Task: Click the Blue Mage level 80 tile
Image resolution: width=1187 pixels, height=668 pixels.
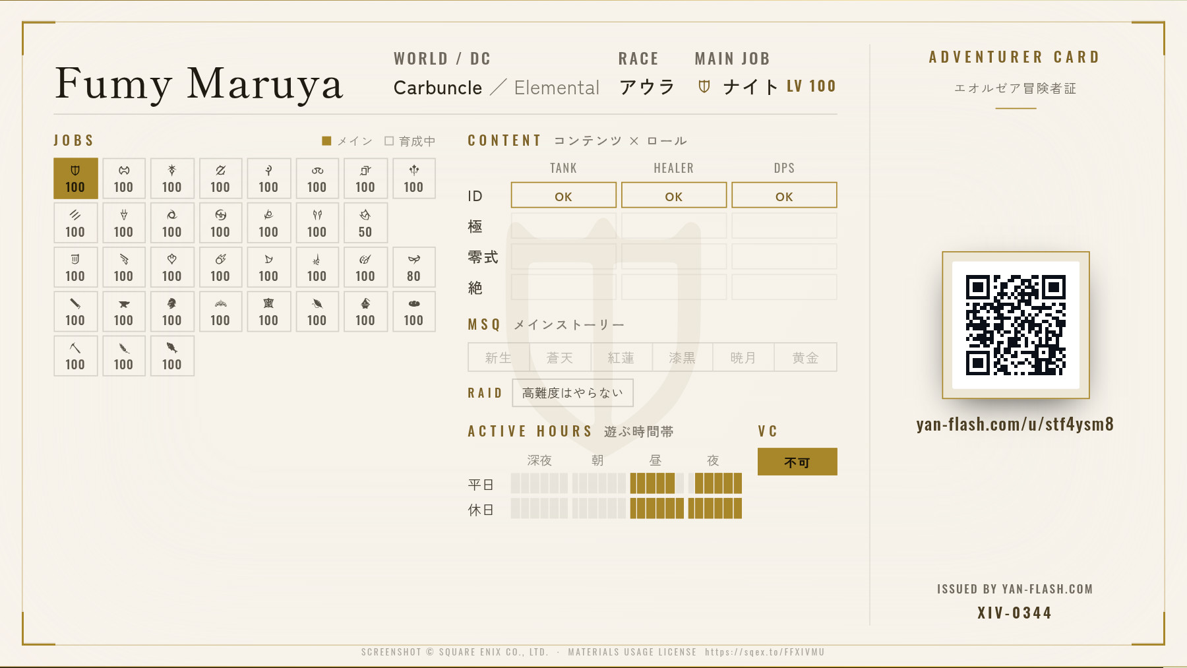Action: pyautogui.click(x=413, y=267)
